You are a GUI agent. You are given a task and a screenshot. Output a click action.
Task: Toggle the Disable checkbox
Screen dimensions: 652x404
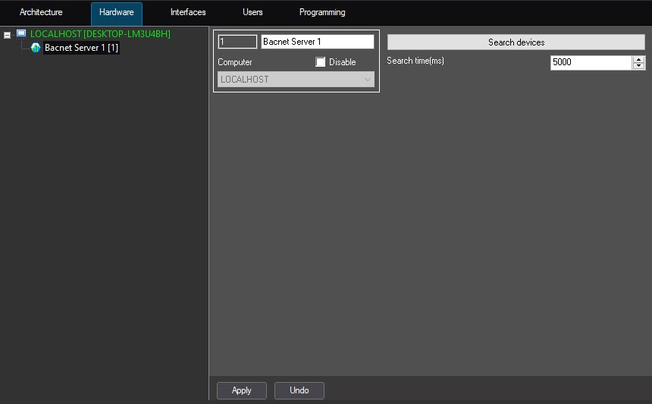320,62
